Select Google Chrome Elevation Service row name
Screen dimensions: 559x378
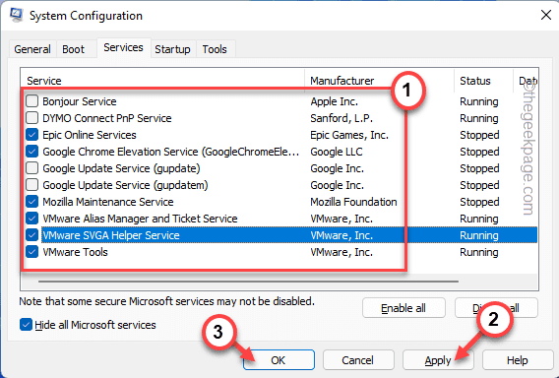171,152
